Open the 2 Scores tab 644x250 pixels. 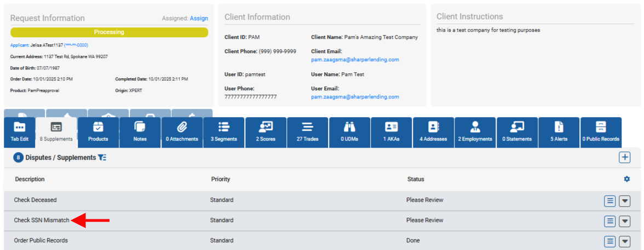pyautogui.click(x=266, y=132)
